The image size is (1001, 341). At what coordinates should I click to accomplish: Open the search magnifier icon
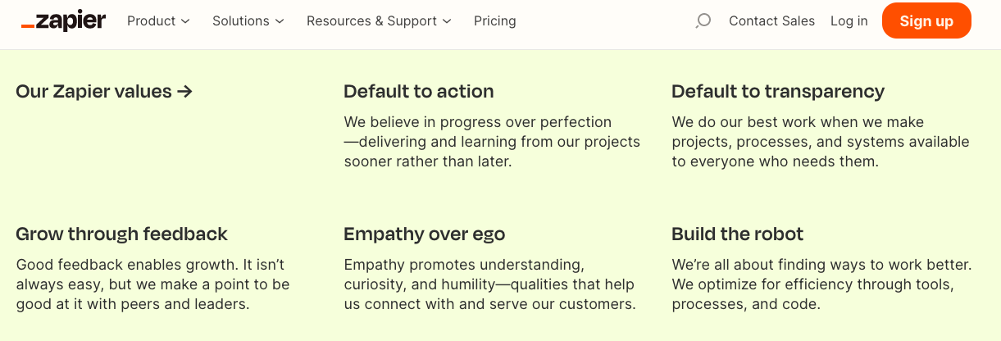[x=703, y=20]
